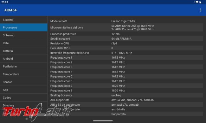
Task: Select the Revisione CPU label
Action: coord(60,44)
